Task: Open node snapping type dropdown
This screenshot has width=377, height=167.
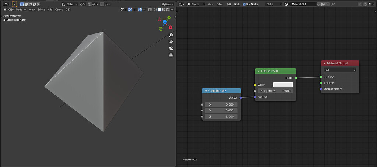Action: (x=371, y=4)
